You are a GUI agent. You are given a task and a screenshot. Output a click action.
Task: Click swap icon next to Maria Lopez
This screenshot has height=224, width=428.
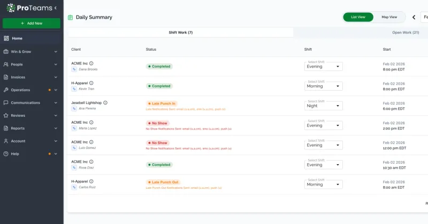click(74, 128)
